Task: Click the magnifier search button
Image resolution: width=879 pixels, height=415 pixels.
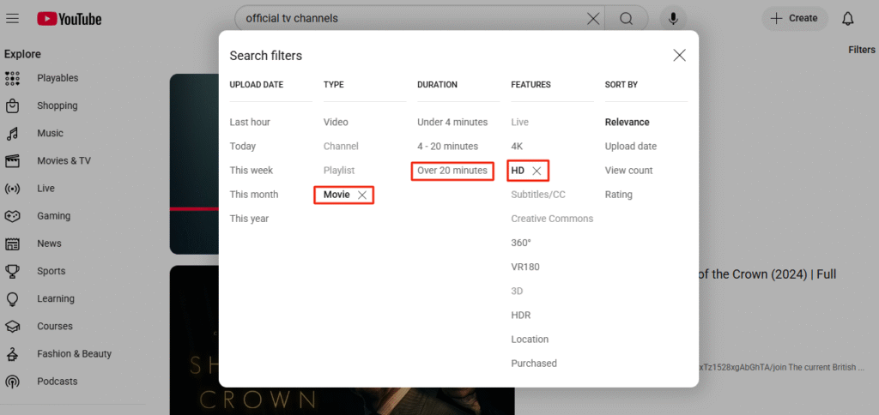Action: (x=627, y=19)
